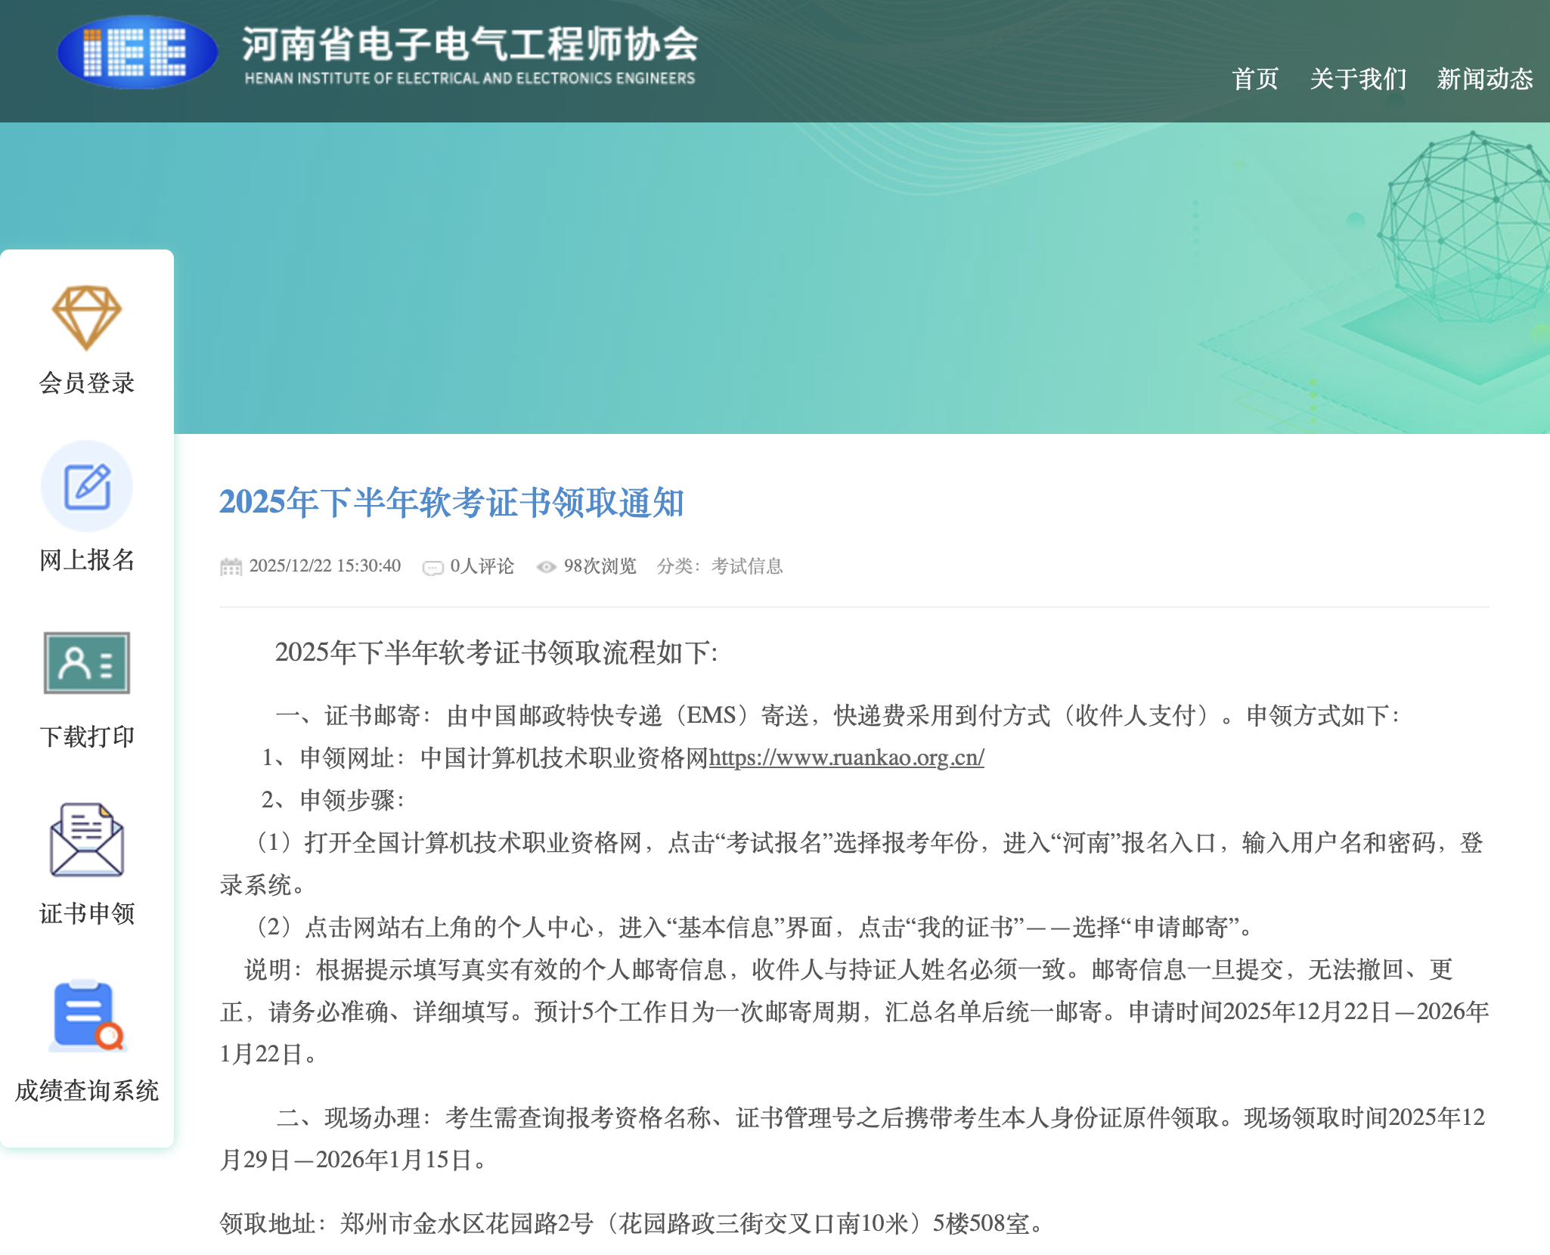Viewport: 1550px width, 1255px height.
Task: Click the comment bubble icon
Action: point(432,567)
